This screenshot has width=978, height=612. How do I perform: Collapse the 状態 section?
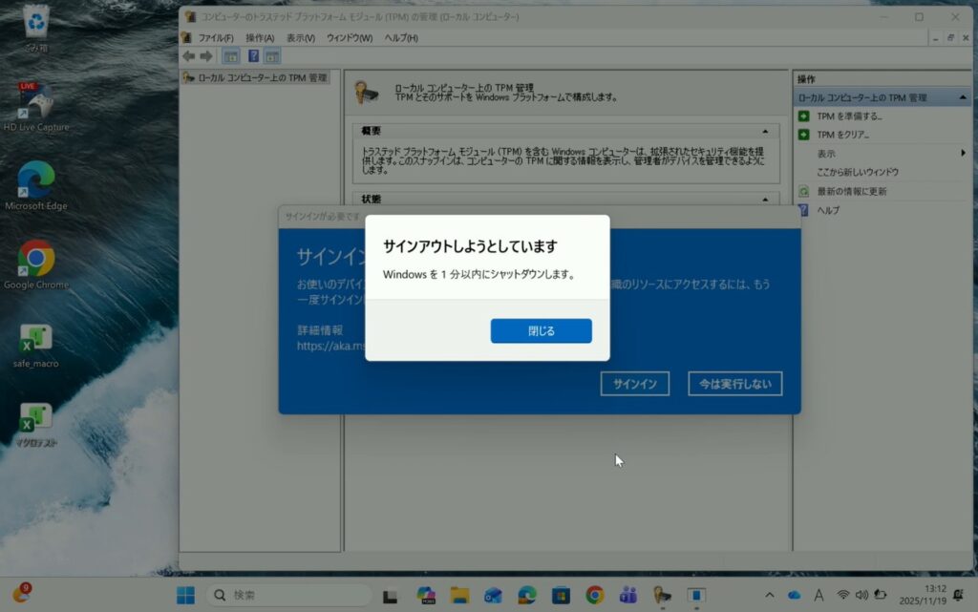(x=764, y=199)
